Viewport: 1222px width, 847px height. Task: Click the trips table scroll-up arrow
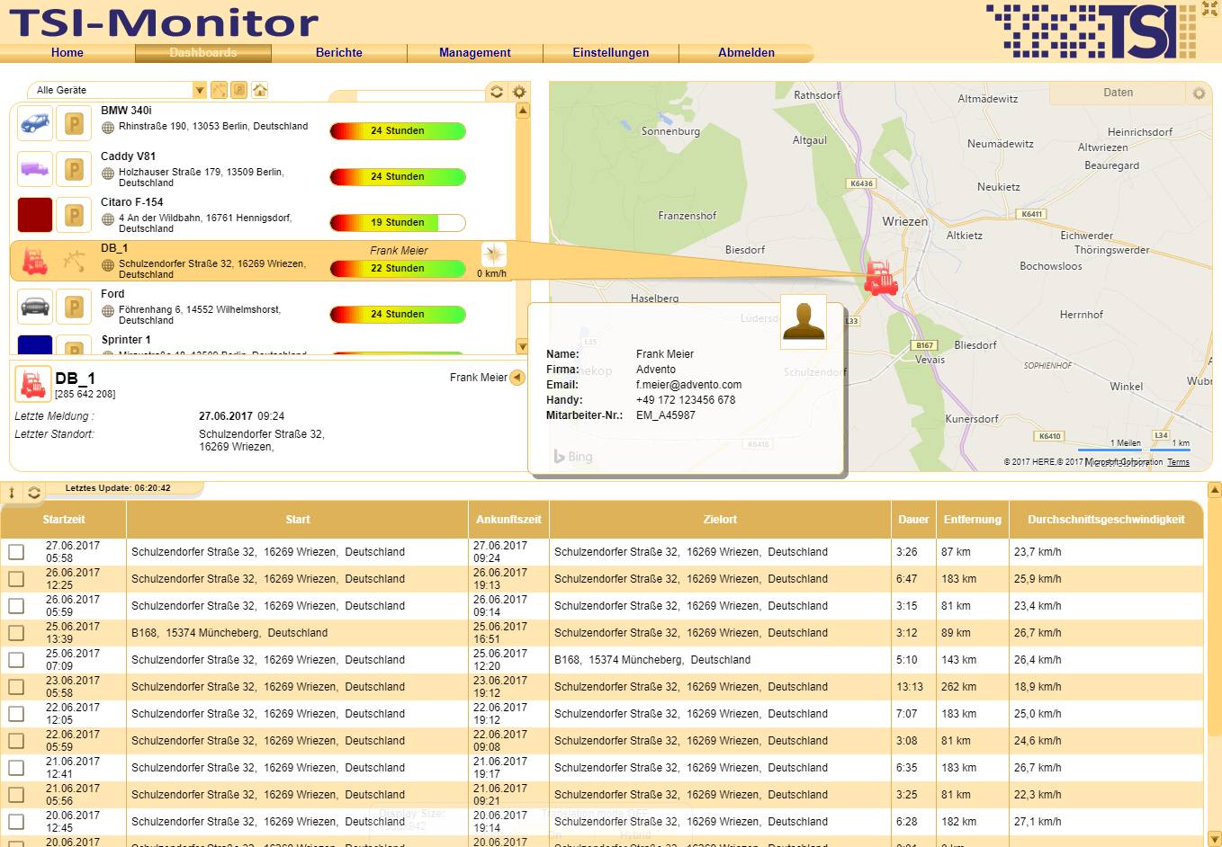tap(1214, 491)
